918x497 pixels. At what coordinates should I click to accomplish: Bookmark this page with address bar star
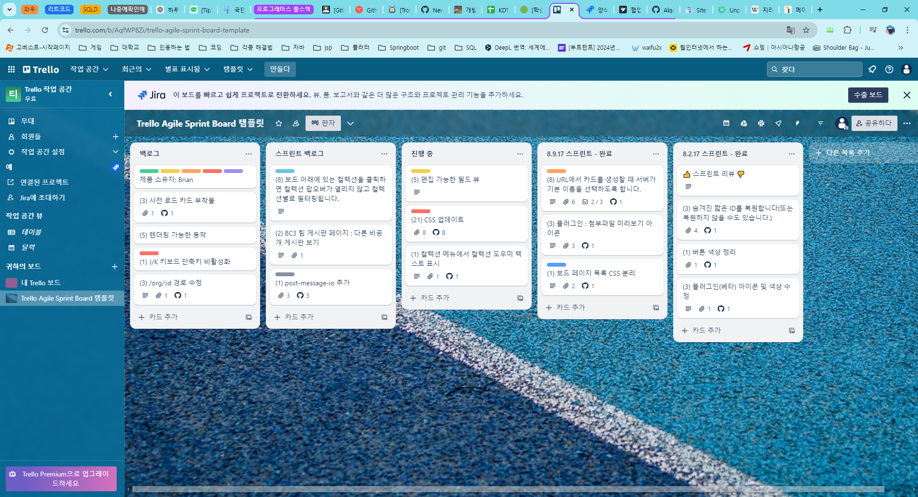pos(806,30)
